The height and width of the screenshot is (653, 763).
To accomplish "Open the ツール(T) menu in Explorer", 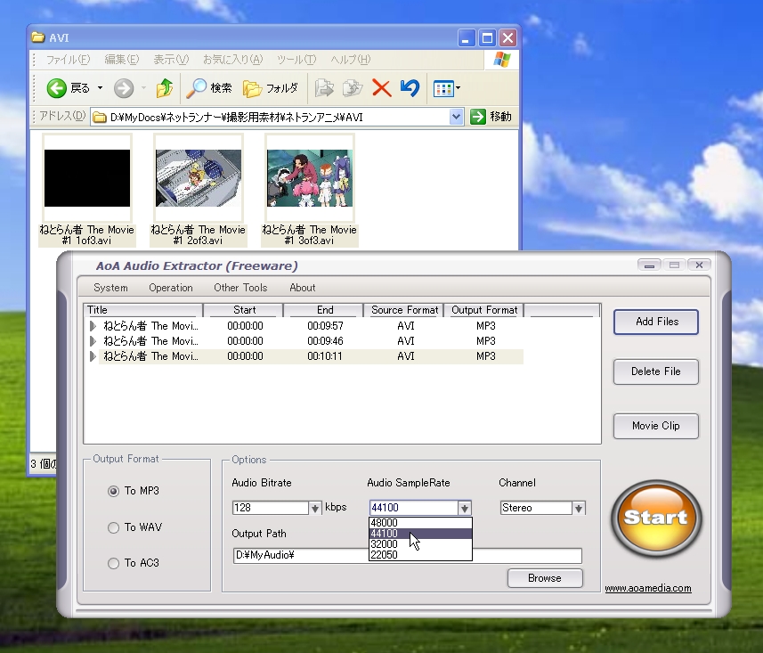I will [x=296, y=60].
